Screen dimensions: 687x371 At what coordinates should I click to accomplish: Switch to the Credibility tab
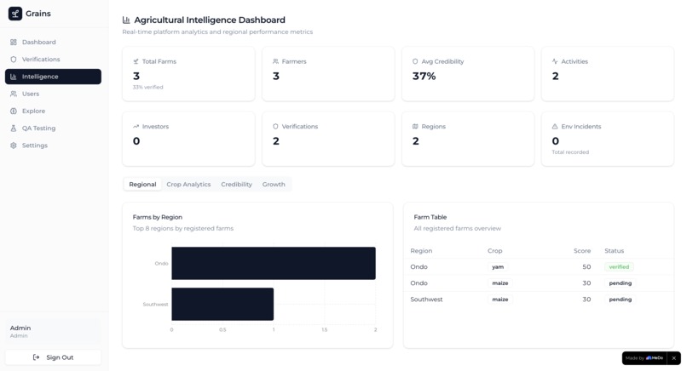pyautogui.click(x=237, y=184)
